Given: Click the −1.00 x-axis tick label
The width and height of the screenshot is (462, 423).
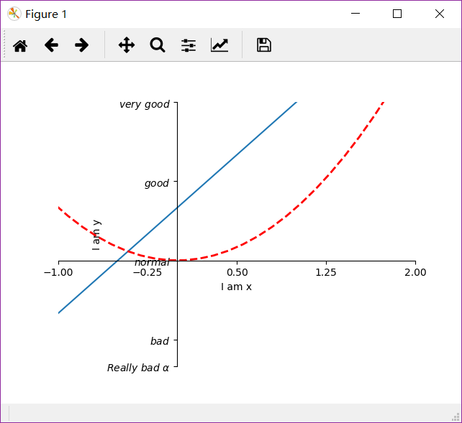Looking at the screenshot, I should click(x=58, y=272).
